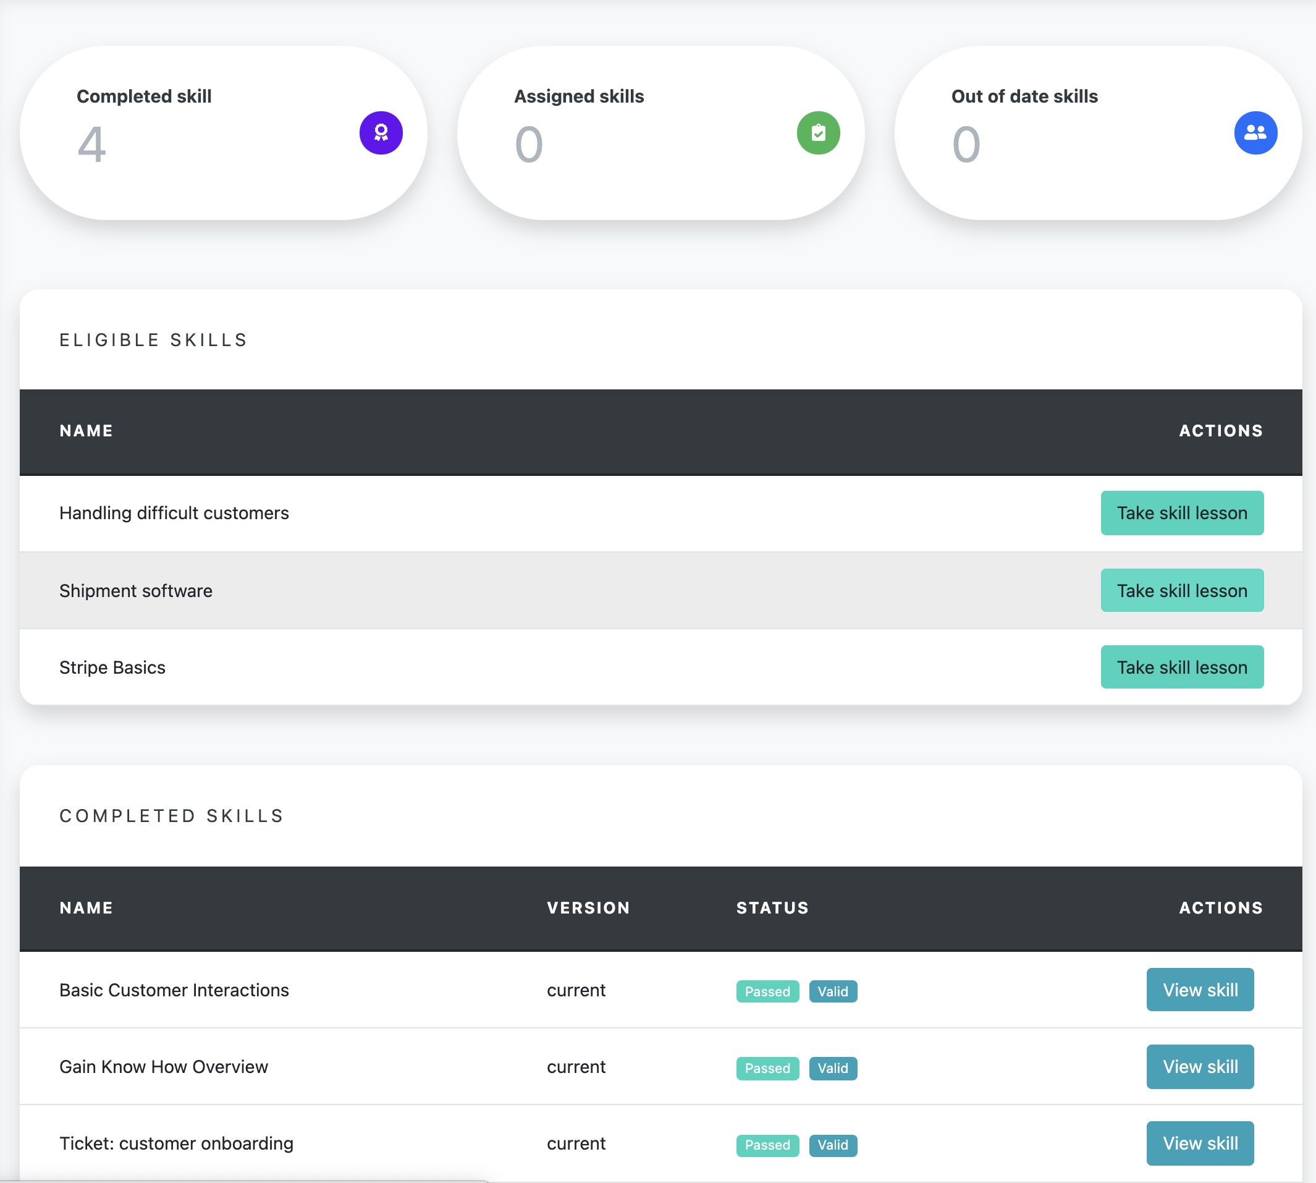Take skill lesson for Shipment software
Image resolution: width=1316 pixels, height=1183 pixels.
coord(1181,590)
